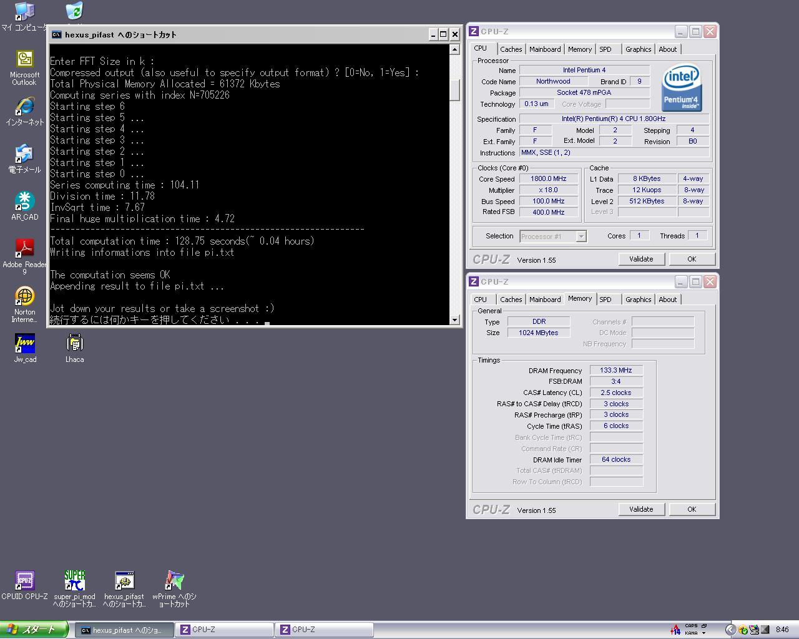
Task: Select the hexus_pifast taskbar button
Action: (x=124, y=630)
